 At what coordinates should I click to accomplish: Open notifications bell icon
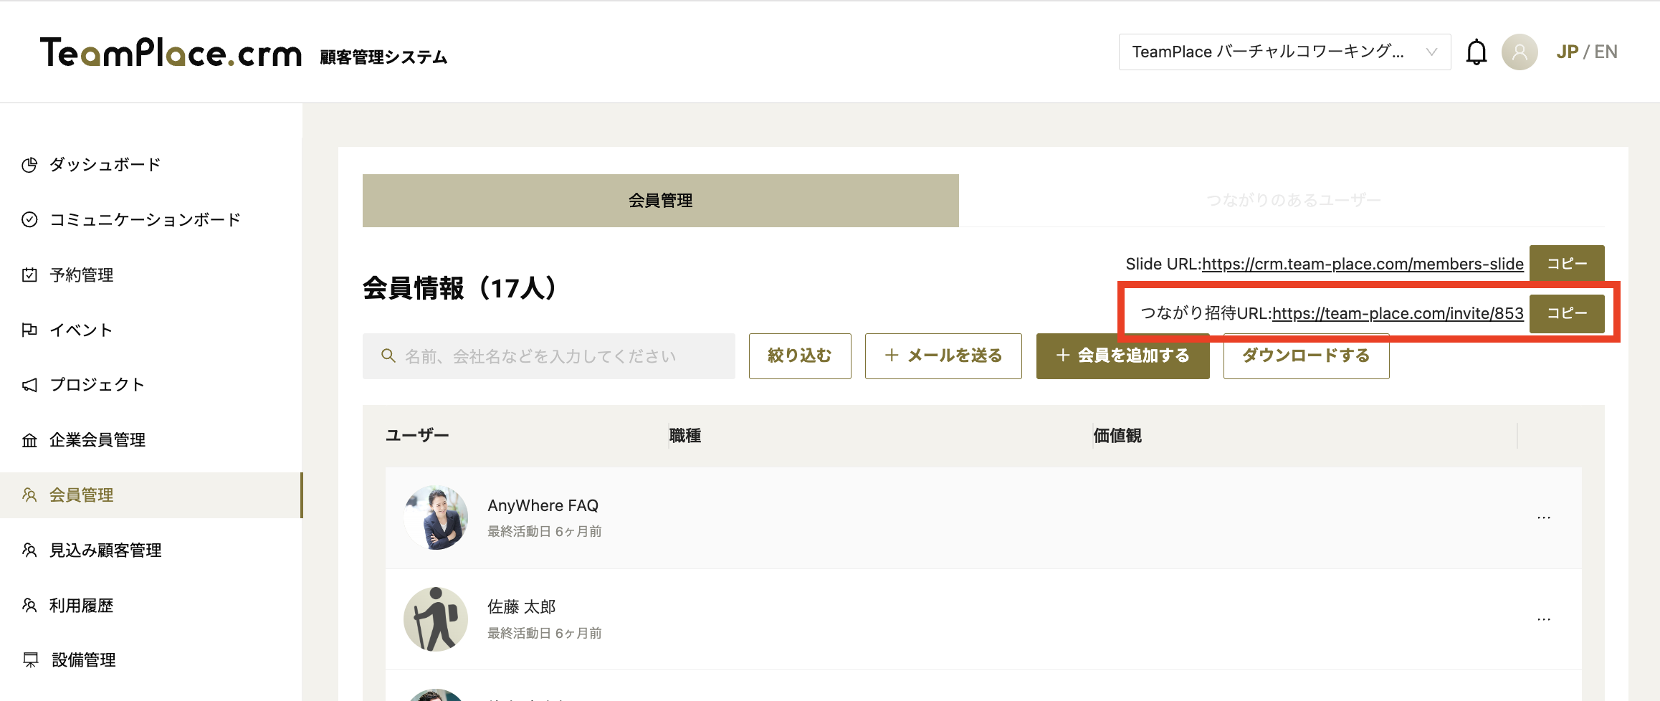point(1477,52)
